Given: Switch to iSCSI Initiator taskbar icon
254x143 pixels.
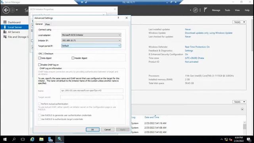Looking at the screenshot, I should tap(60, 139).
